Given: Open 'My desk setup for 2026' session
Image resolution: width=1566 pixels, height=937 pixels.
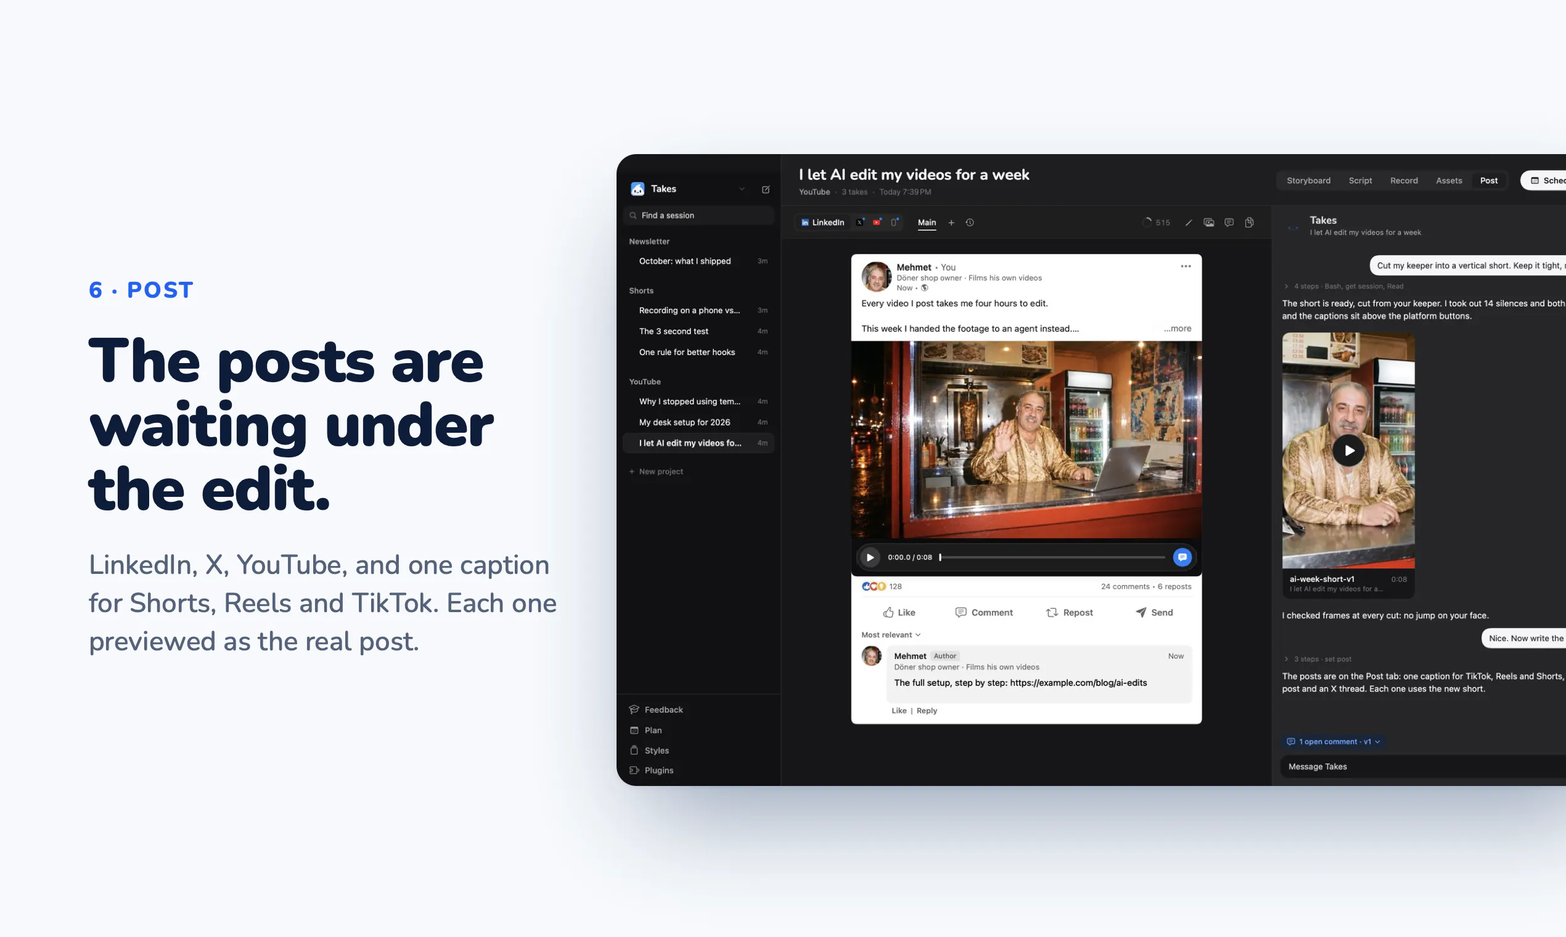Looking at the screenshot, I should tap(699, 422).
